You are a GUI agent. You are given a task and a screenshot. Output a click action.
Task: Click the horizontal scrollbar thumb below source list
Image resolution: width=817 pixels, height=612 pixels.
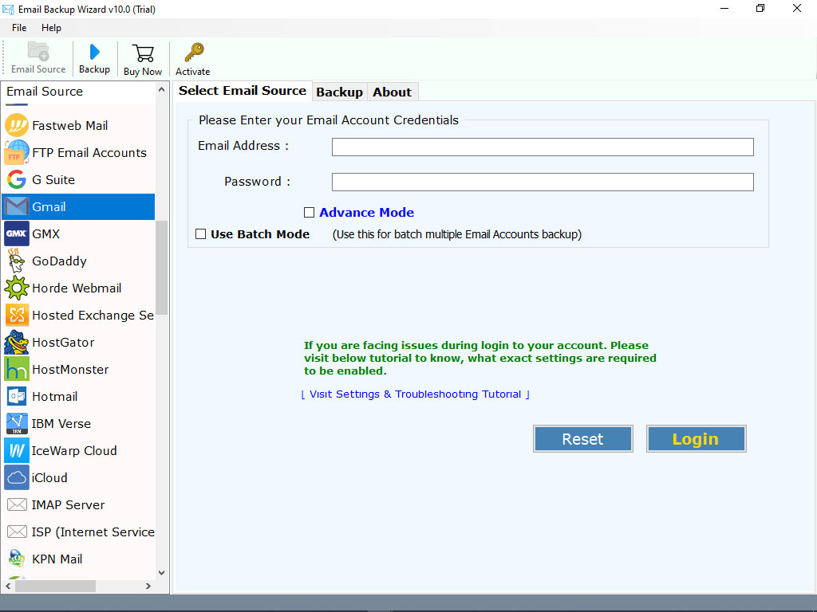pos(55,586)
